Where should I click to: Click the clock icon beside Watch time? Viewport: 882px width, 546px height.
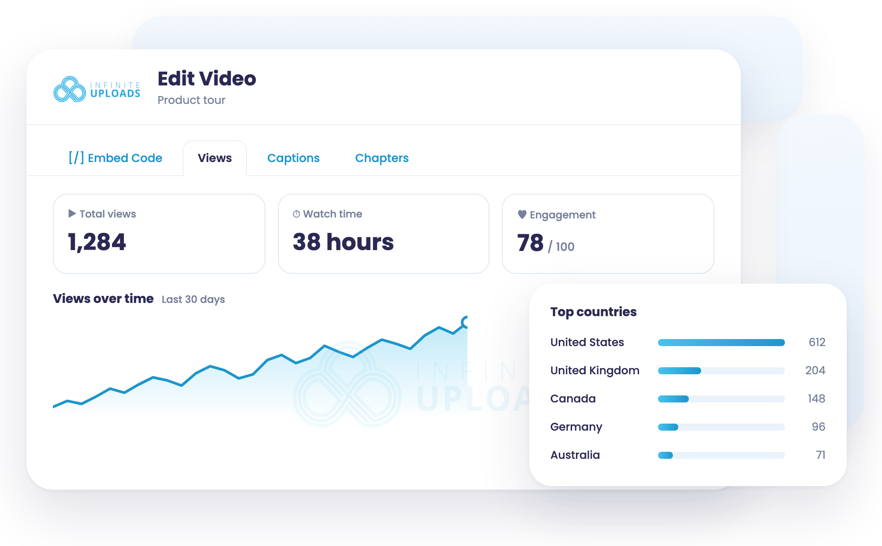pos(296,214)
